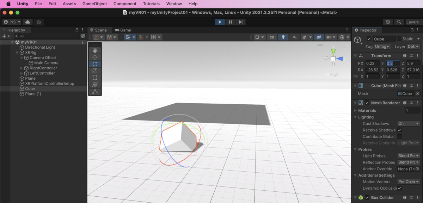Toggle the Cube active checkbox
Screen dimensions: 423x203
tap(369, 39)
